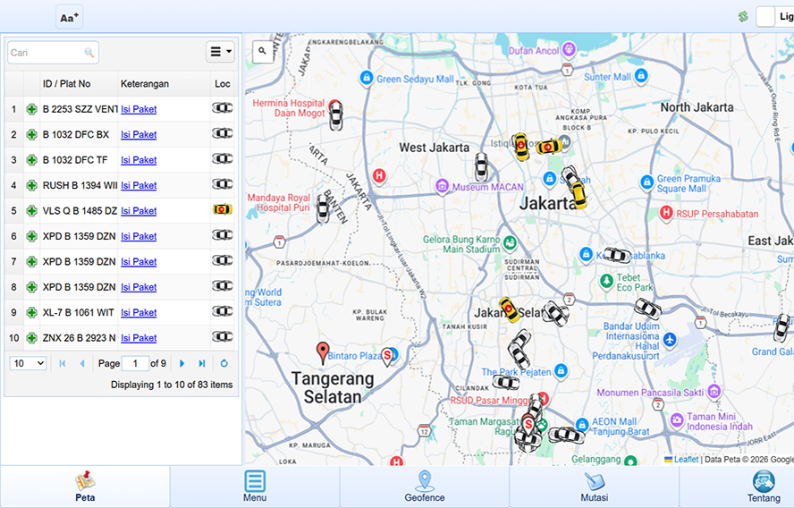The image size is (794, 508).
Task: Expand row 5 green plus for VLS Q B 1485
Action: pos(31,211)
